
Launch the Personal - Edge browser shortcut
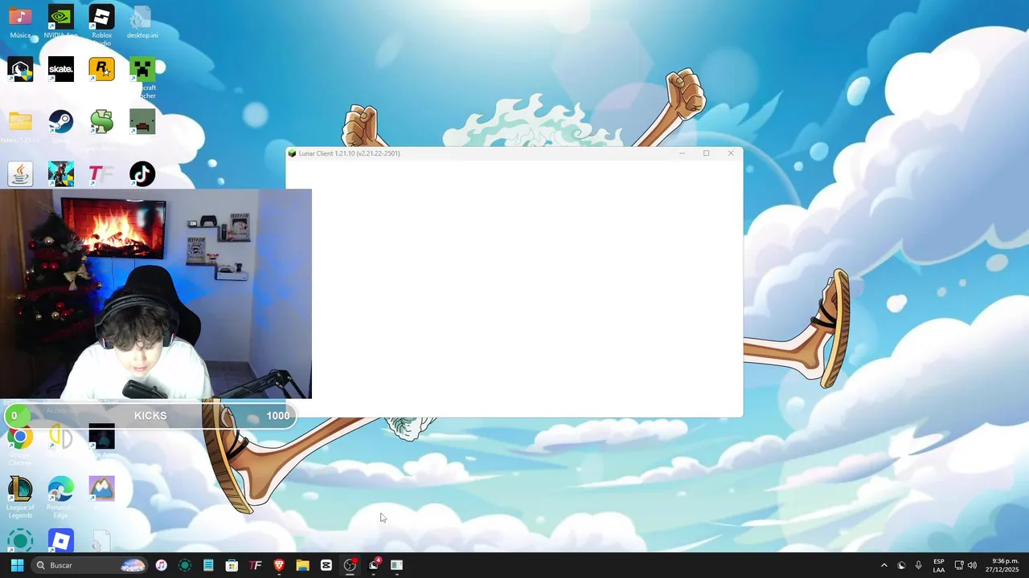61,488
